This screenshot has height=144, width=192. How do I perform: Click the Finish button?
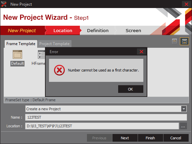coord(150,138)
